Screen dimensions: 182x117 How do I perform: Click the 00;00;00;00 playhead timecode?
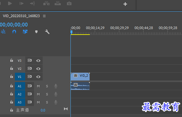(14, 25)
